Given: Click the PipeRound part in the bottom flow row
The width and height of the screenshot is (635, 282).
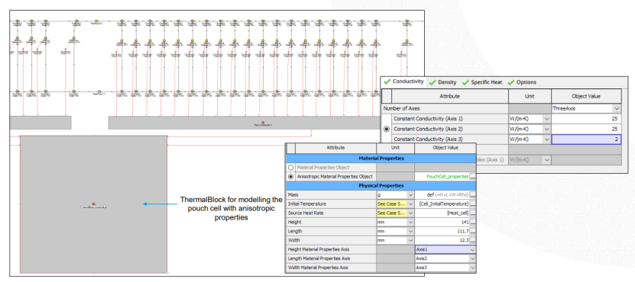Looking at the screenshot, I should point(99,91).
